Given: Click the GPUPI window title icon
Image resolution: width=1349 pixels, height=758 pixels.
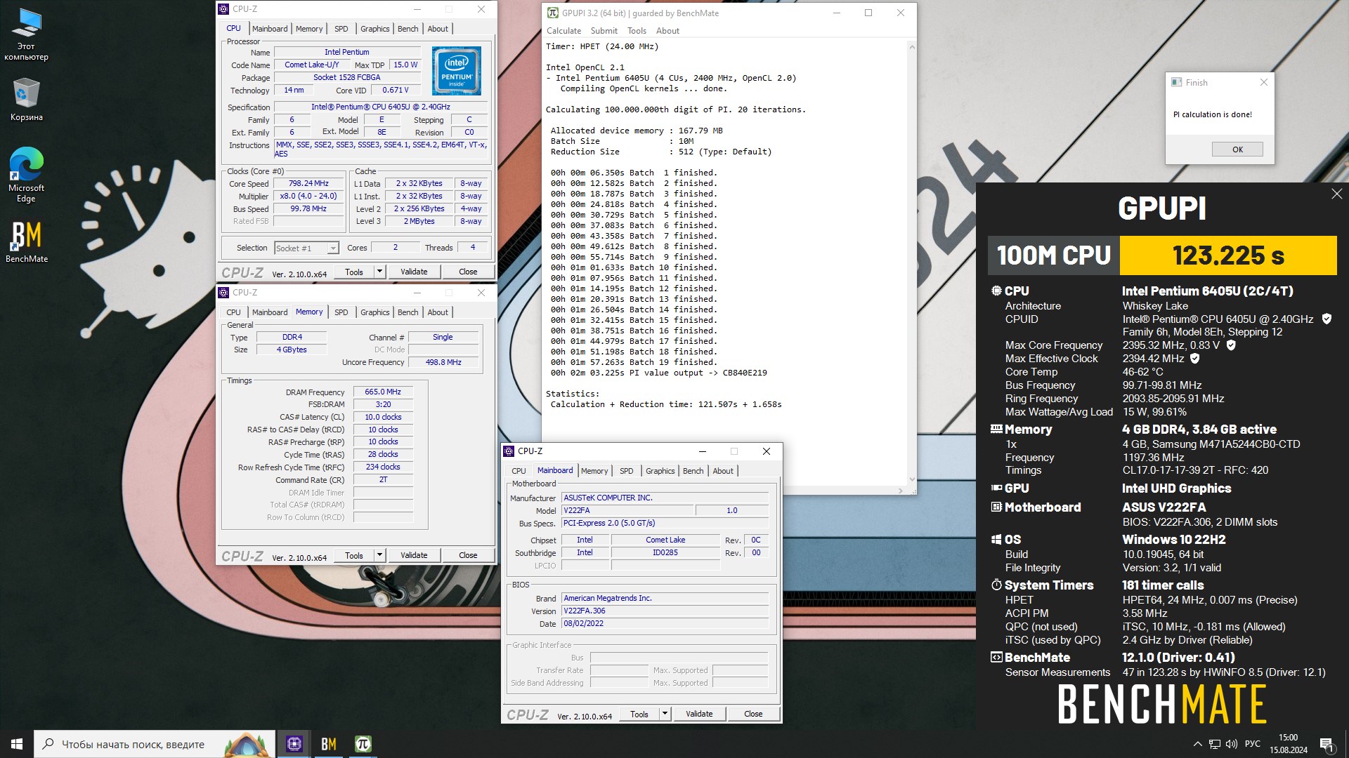Looking at the screenshot, I should point(553,13).
